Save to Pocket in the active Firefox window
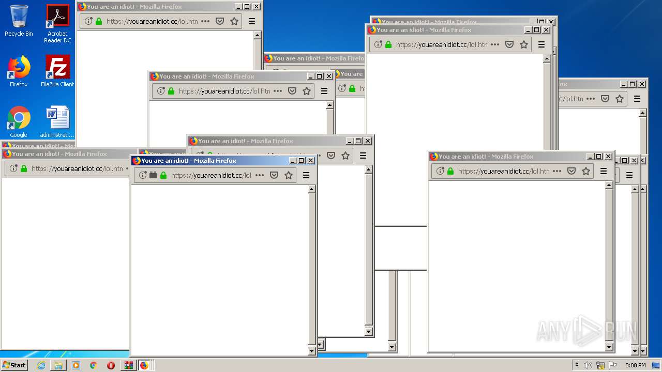The image size is (662, 372). click(x=274, y=175)
